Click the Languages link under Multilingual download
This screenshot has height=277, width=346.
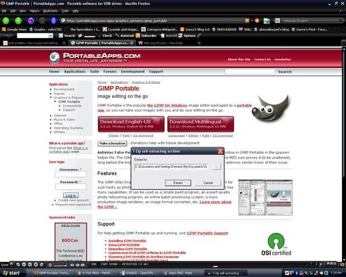click(176, 135)
